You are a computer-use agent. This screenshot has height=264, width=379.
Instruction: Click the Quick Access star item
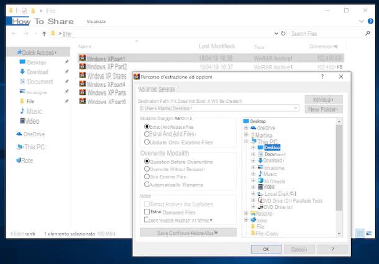pos(37,52)
